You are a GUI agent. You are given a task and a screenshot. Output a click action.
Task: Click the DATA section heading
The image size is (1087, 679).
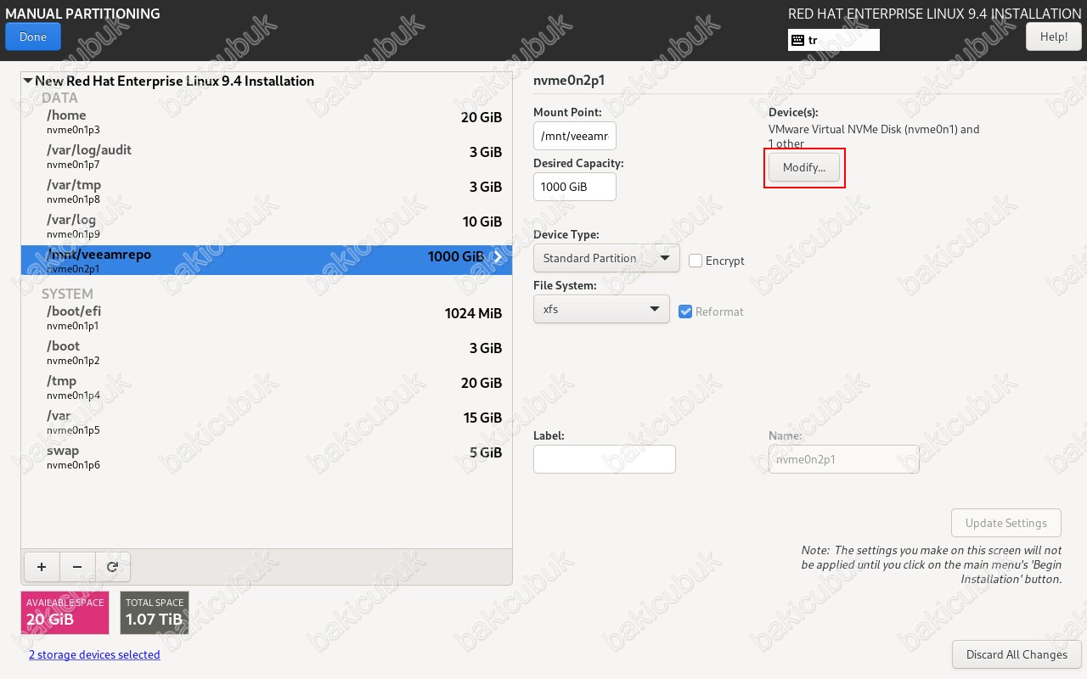coord(59,98)
